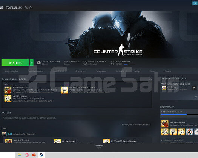Image resolution: width=198 pixels, height=158 pixels.
Task: Click Anti Anti-Terörist icon in Başarımlar panel
Action: point(165,124)
